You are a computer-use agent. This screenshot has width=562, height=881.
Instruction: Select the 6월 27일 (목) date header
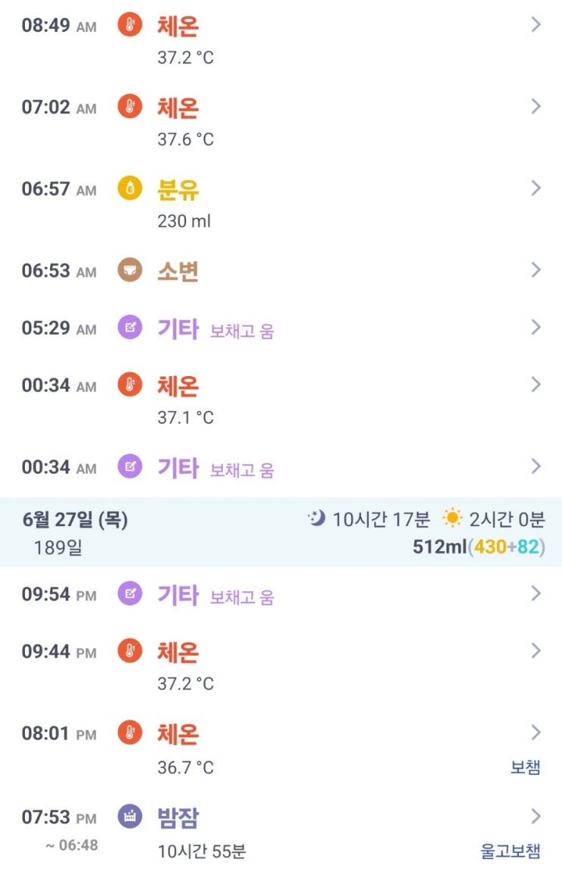[x=75, y=519]
